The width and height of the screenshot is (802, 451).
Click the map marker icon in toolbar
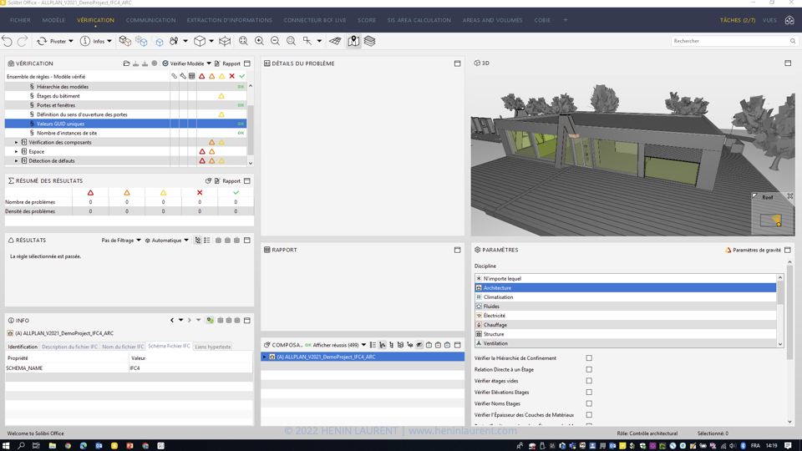click(x=353, y=41)
